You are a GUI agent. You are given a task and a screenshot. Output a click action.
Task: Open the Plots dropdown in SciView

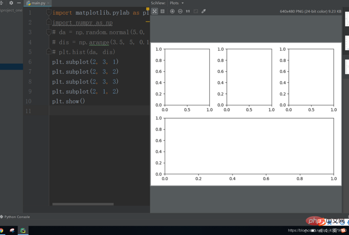177,3
